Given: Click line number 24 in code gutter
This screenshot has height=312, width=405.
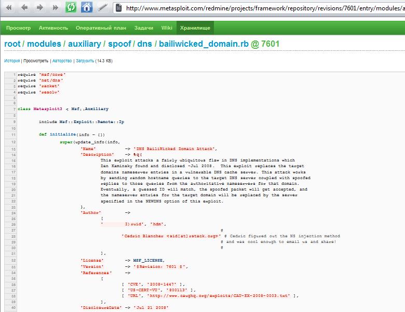Looking at the screenshot, I should tap(14, 213).
